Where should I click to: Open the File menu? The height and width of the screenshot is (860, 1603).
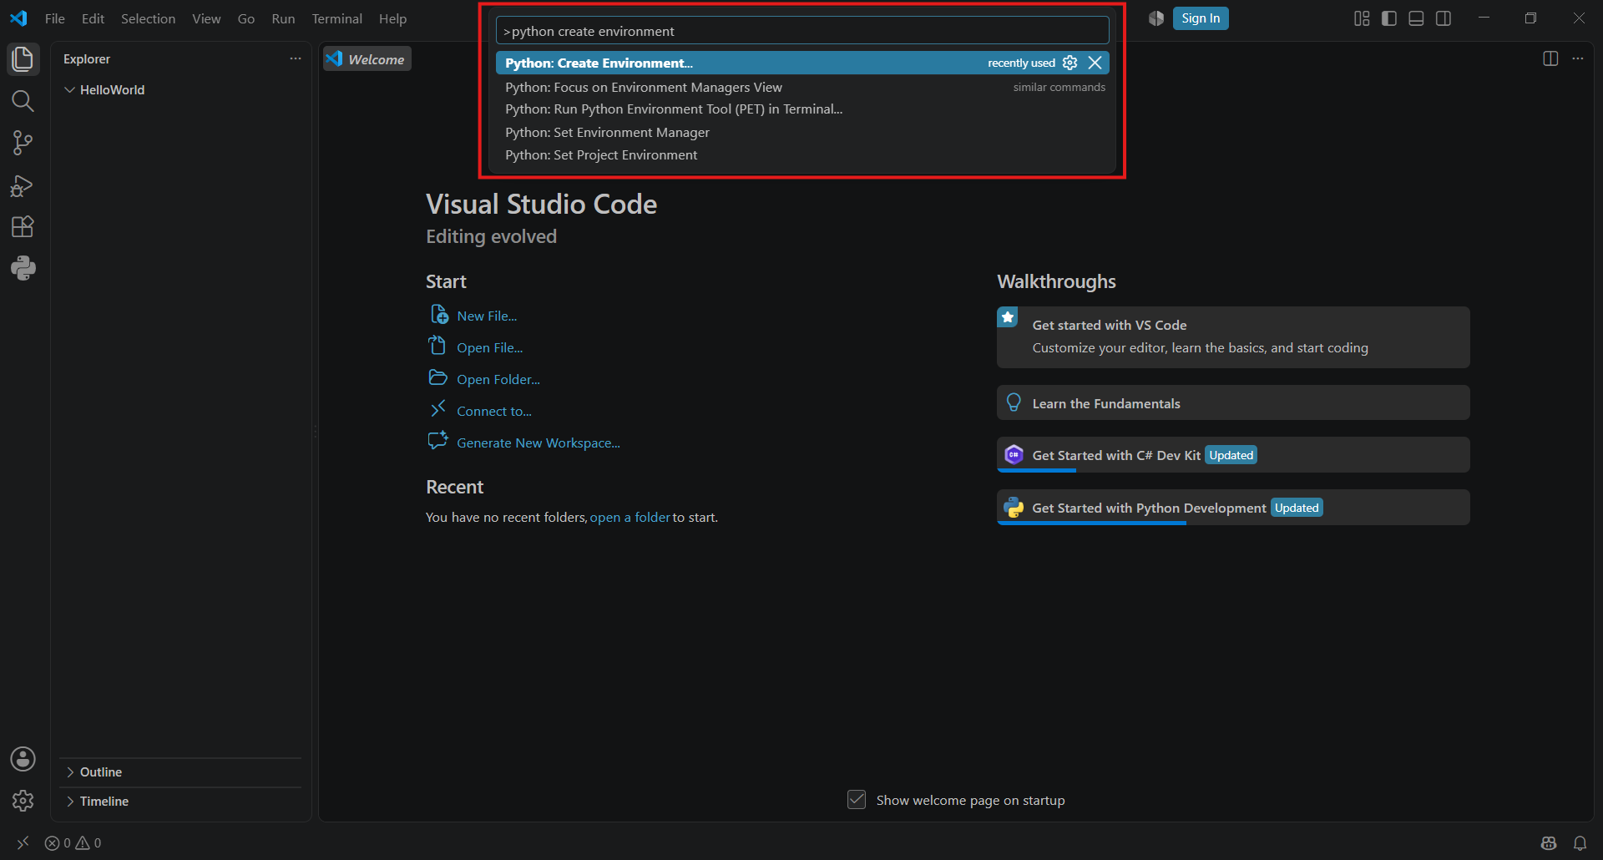coord(55,18)
